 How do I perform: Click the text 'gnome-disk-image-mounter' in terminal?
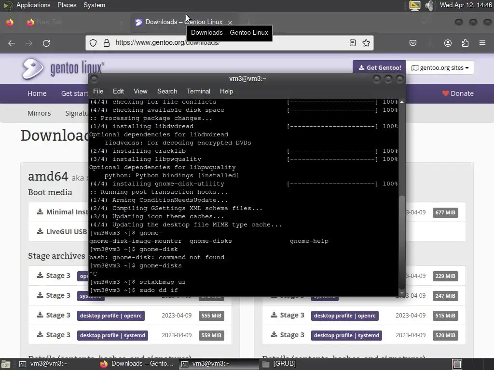[x=136, y=241]
